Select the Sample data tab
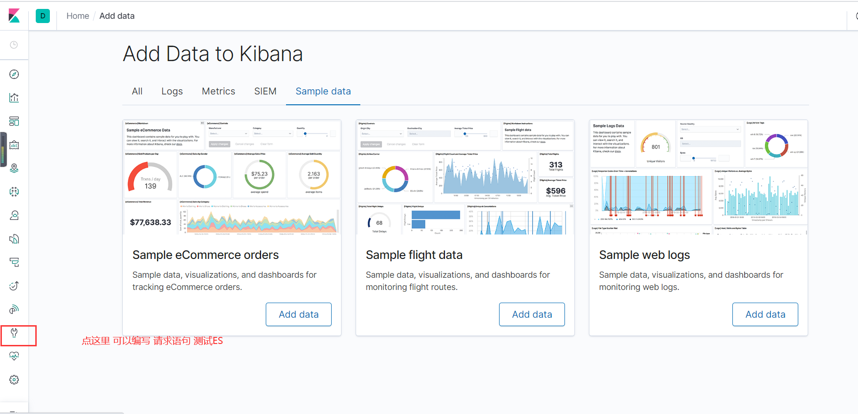 click(323, 91)
